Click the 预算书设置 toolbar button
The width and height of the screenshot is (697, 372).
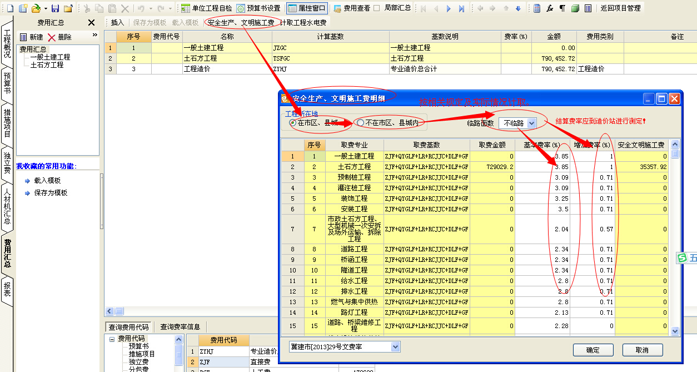pos(259,8)
